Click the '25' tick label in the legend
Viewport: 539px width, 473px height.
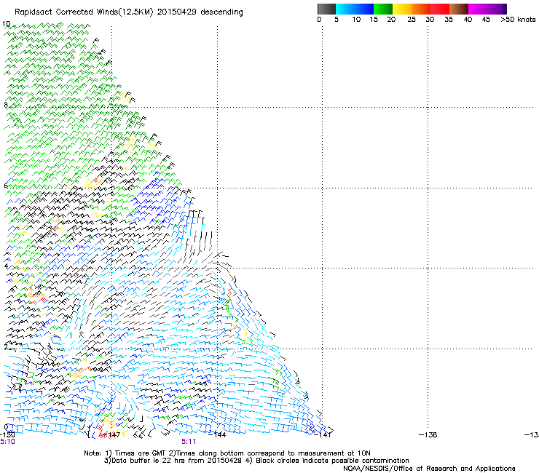[x=412, y=20]
